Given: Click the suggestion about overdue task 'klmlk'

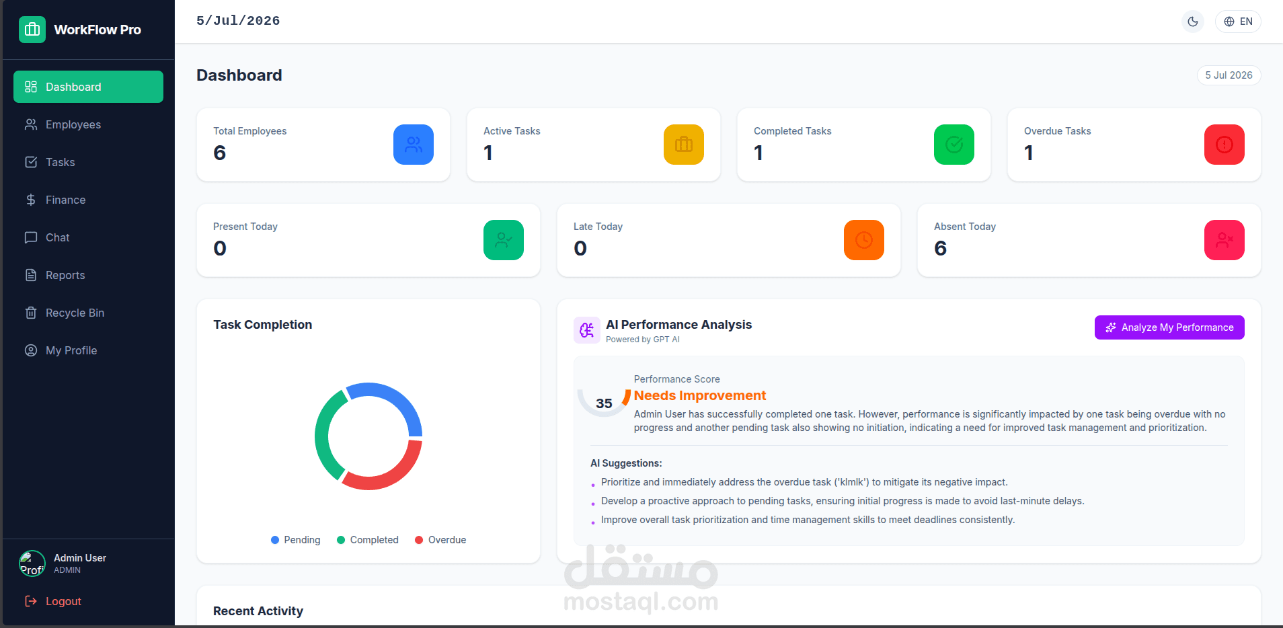Looking at the screenshot, I should pyautogui.click(x=804, y=482).
